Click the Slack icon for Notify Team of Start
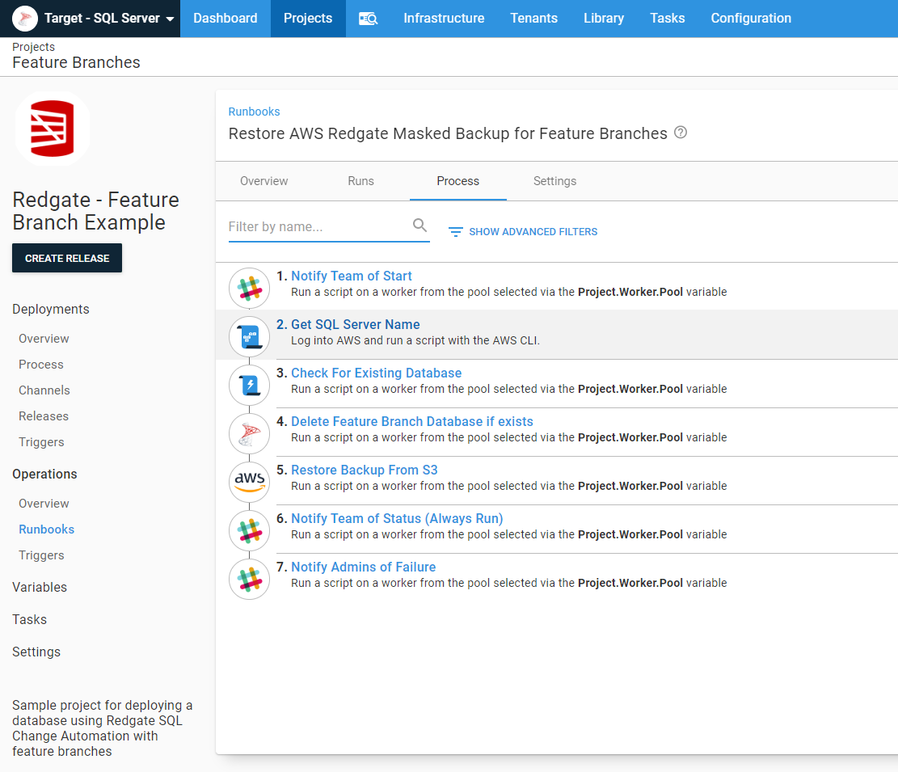The height and width of the screenshot is (772, 898). pos(249,288)
